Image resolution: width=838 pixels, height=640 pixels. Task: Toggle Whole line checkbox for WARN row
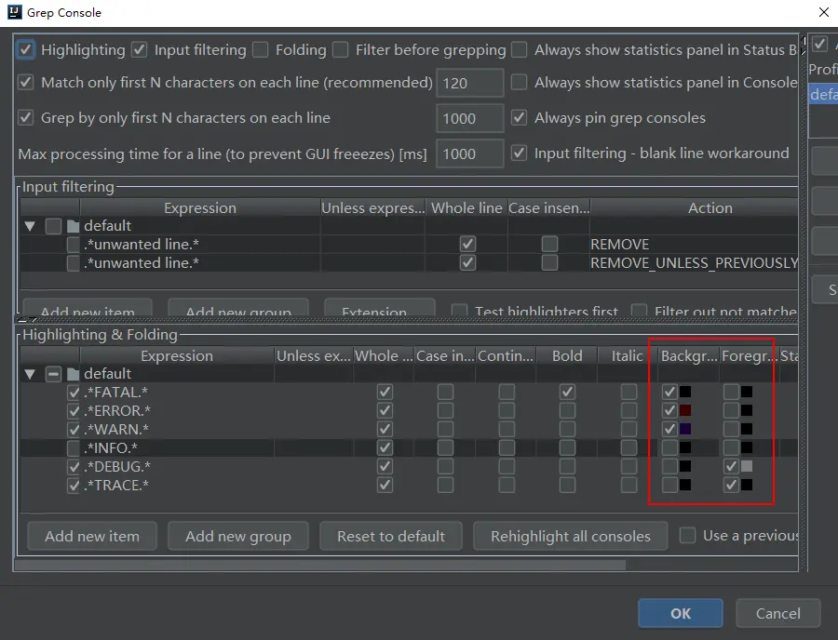pos(385,429)
